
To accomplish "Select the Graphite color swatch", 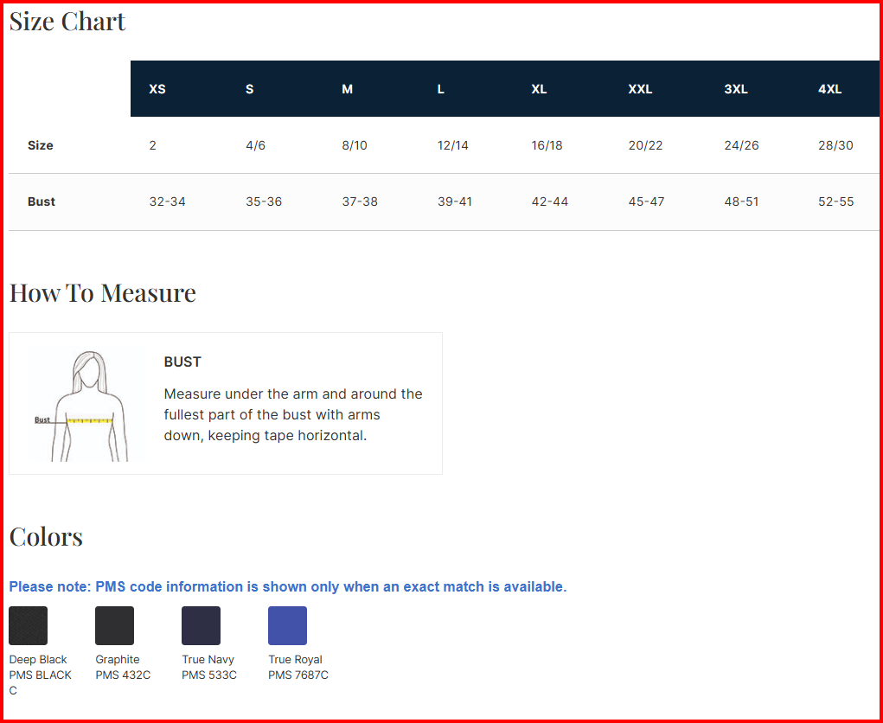I will 114,625.
